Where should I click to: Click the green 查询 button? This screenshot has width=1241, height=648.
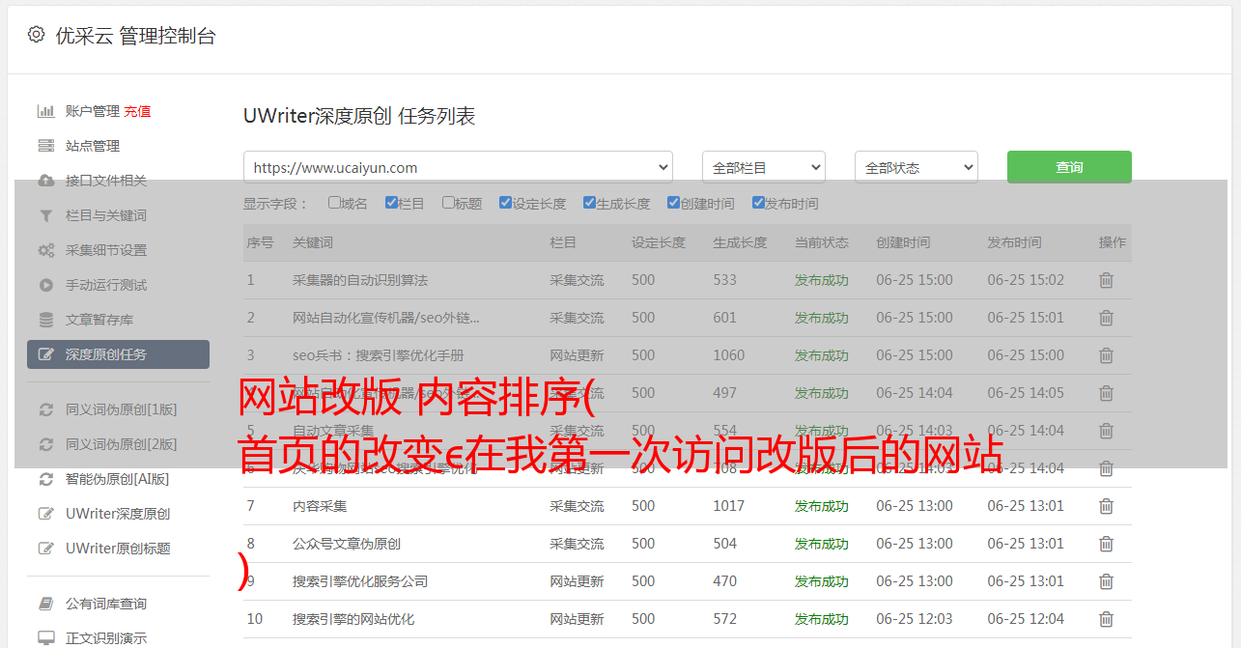(1069, 167)
